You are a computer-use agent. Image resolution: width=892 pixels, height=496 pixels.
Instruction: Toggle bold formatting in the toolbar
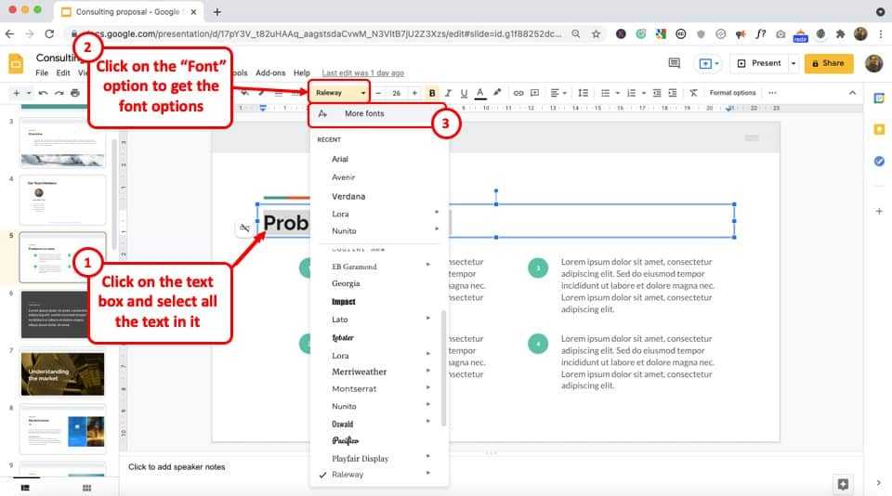432,93
